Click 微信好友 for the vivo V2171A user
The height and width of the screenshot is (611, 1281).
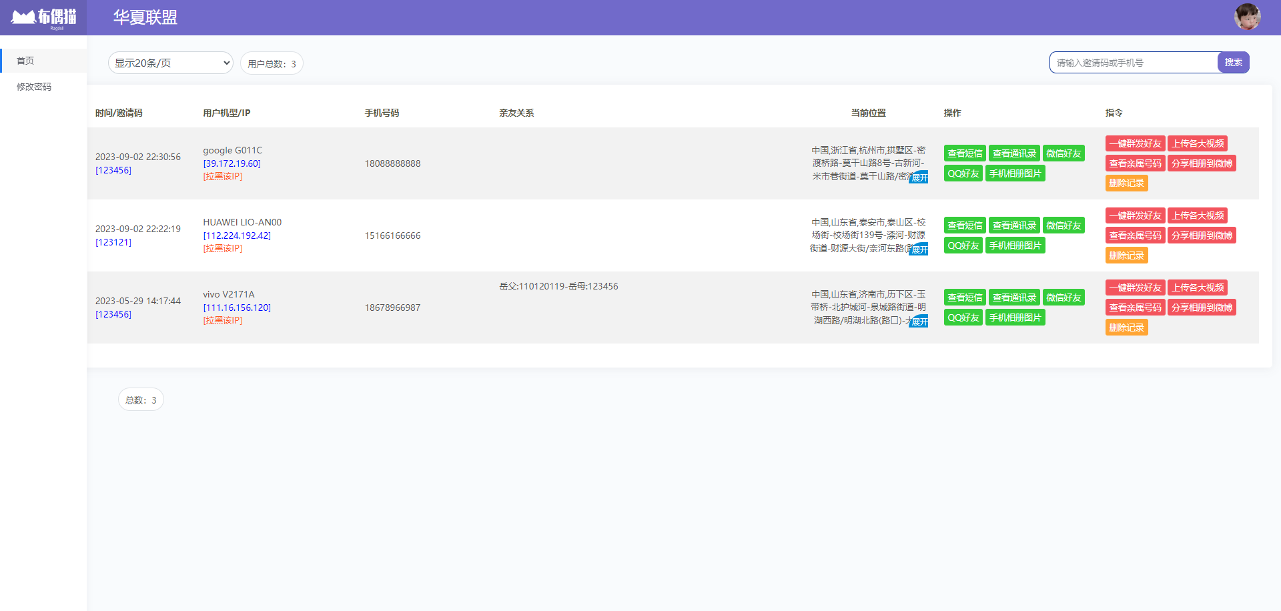(x=1063, y=297)
